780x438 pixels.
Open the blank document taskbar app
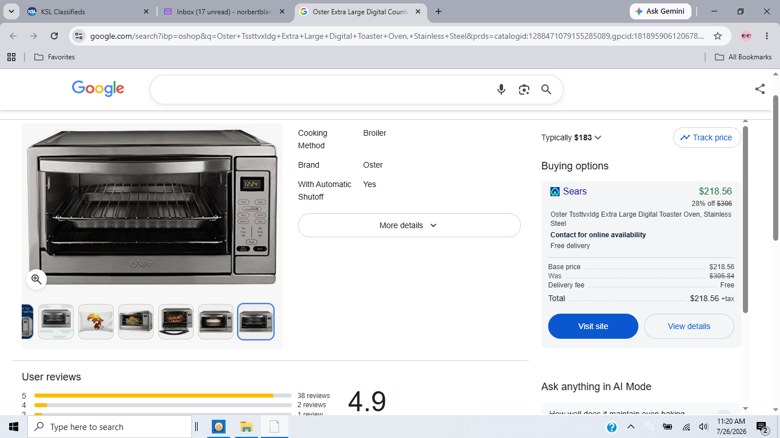click(275, 427)
